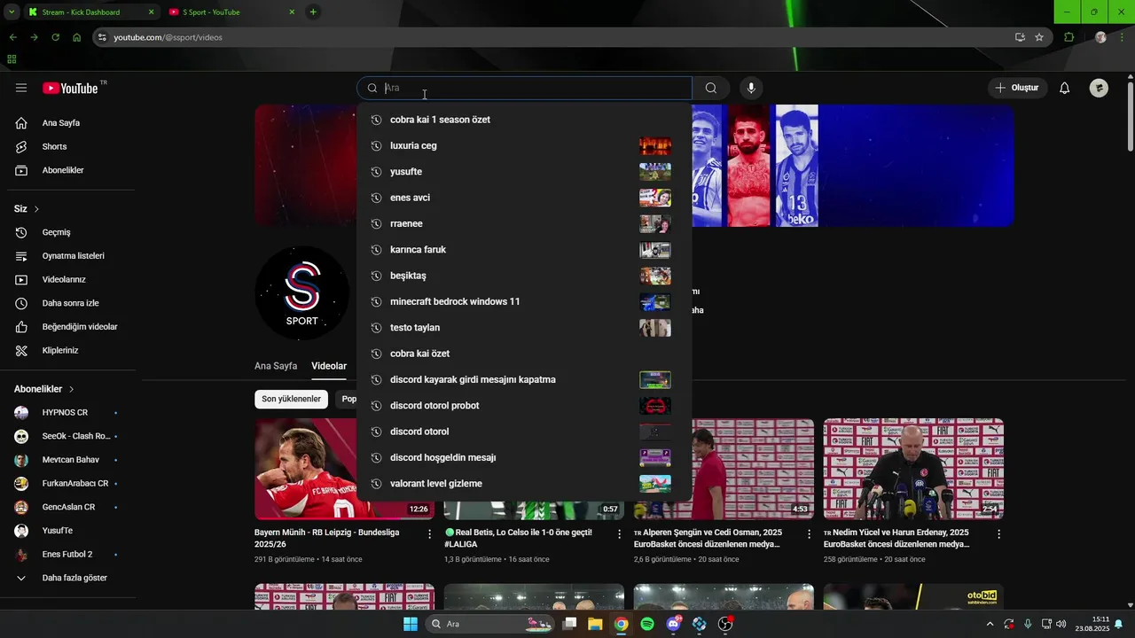The image size is (1135, 638).
Task: Open options for Real Betis video
Action: [x=619, y=534]
